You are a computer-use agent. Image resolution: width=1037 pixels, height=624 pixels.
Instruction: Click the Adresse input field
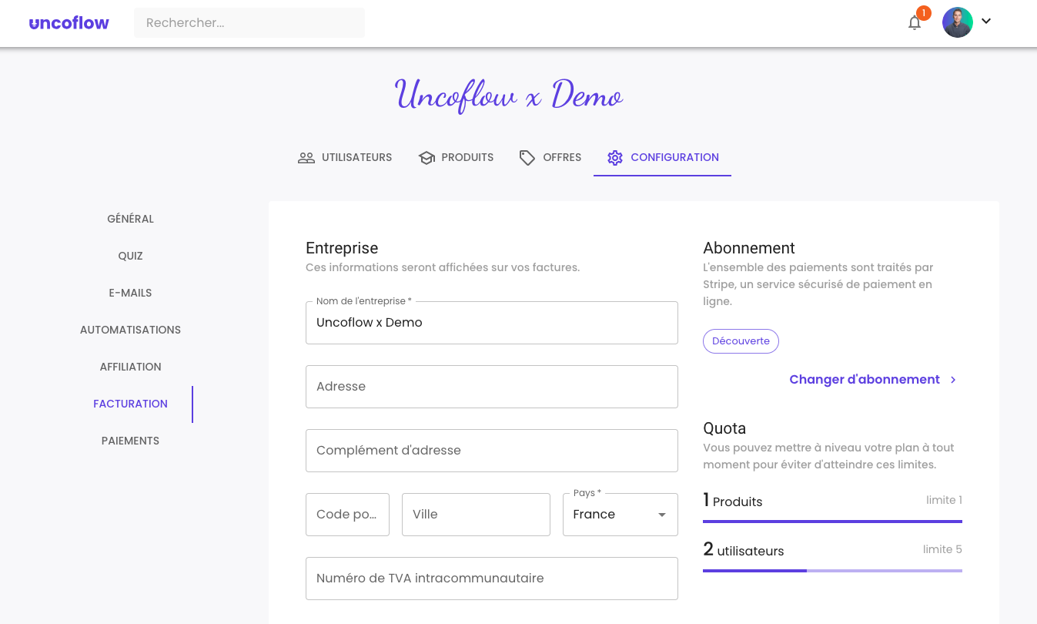pyautogui.click(x=492, y=387)
